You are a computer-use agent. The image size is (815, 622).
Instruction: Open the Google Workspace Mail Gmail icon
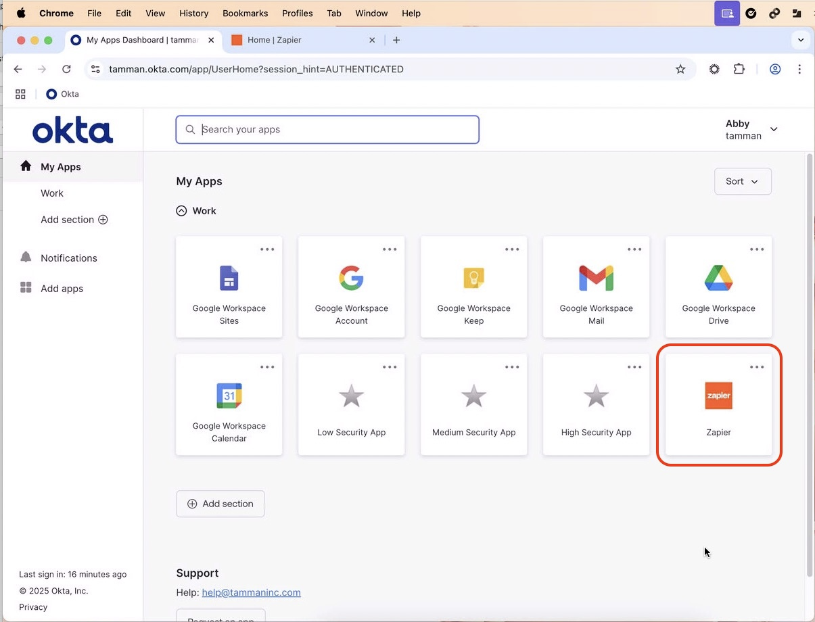(596, 279)
